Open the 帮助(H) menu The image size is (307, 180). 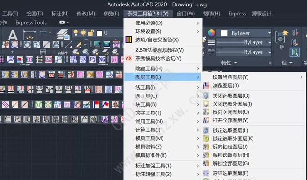(x=212, y=13)
